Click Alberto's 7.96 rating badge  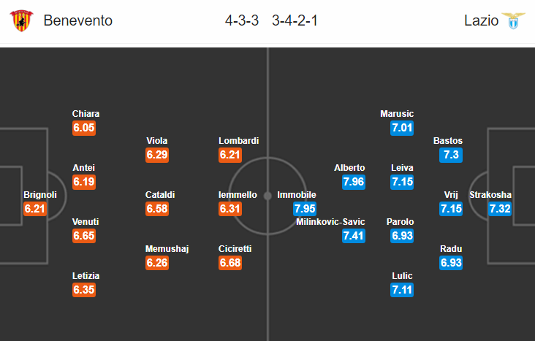pyautogui.click(x=354, y=182)
